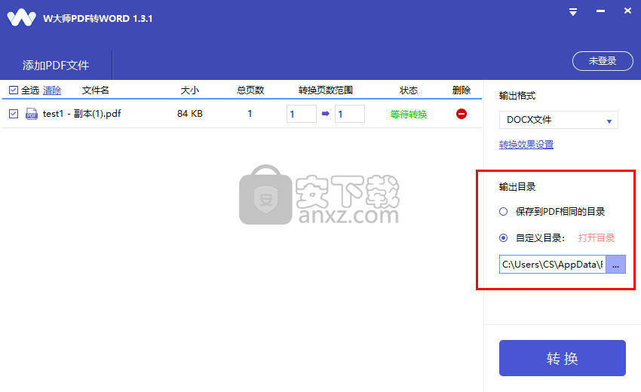Close the W大师PDF转WORD window
Viewport: 641px width, 392px height.
click(627, 11)
